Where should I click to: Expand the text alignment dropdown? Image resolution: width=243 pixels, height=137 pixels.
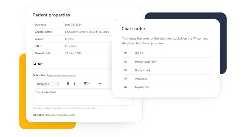[x=87, y=84]
